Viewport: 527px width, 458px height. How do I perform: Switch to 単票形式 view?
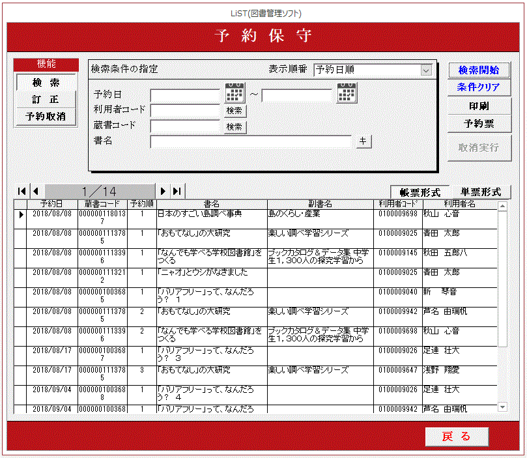(481, 192)
